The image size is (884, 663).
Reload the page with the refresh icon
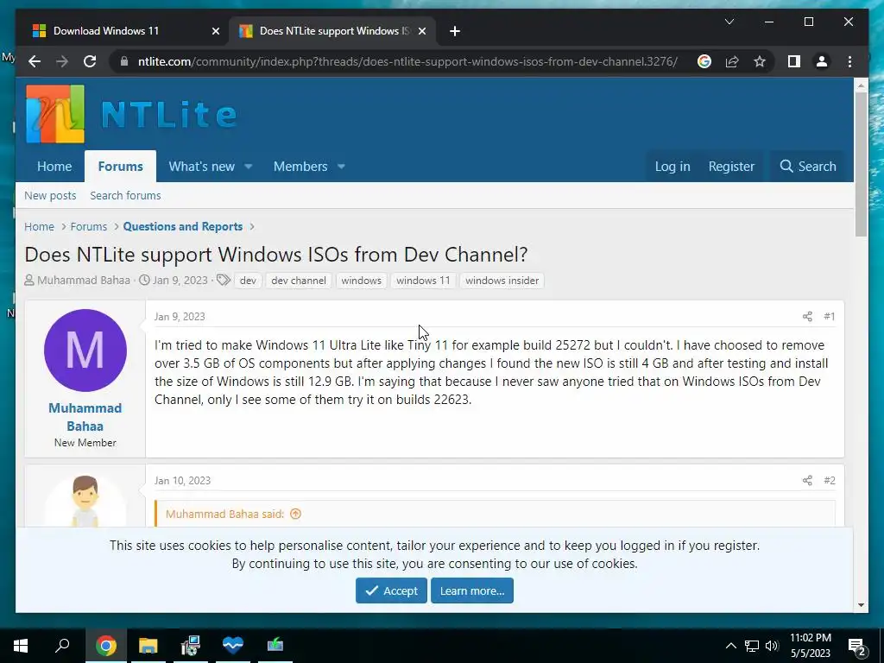pos(90,61)
